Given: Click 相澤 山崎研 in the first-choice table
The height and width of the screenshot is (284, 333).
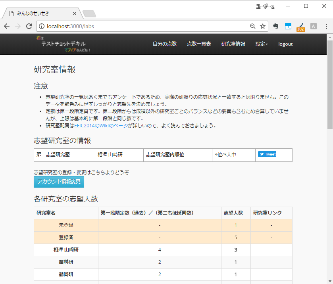Looking at the screenshot, I should pos(110,155).
